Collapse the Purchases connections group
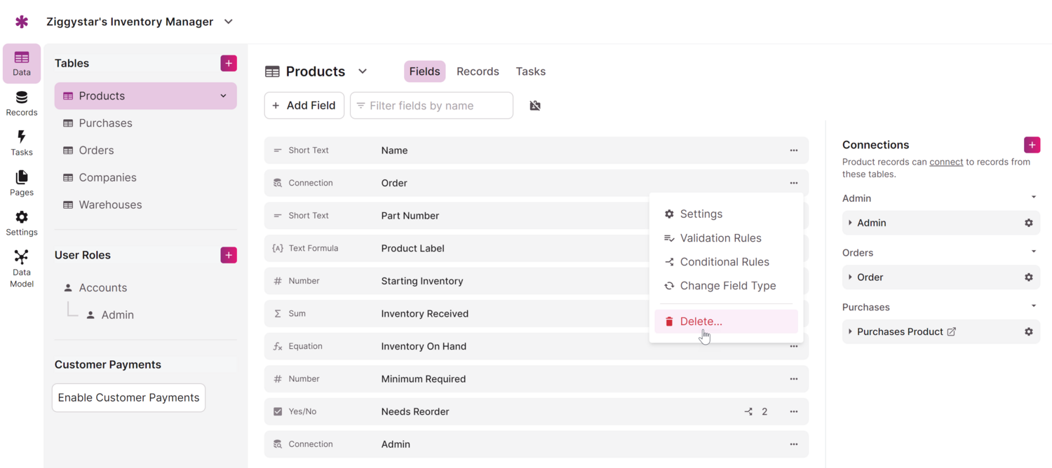 pos(1033,307)
